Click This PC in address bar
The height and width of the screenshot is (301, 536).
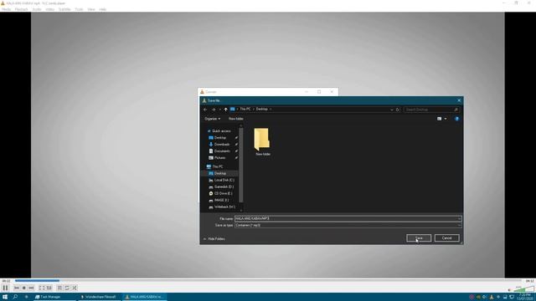click(x=245, y=110)
